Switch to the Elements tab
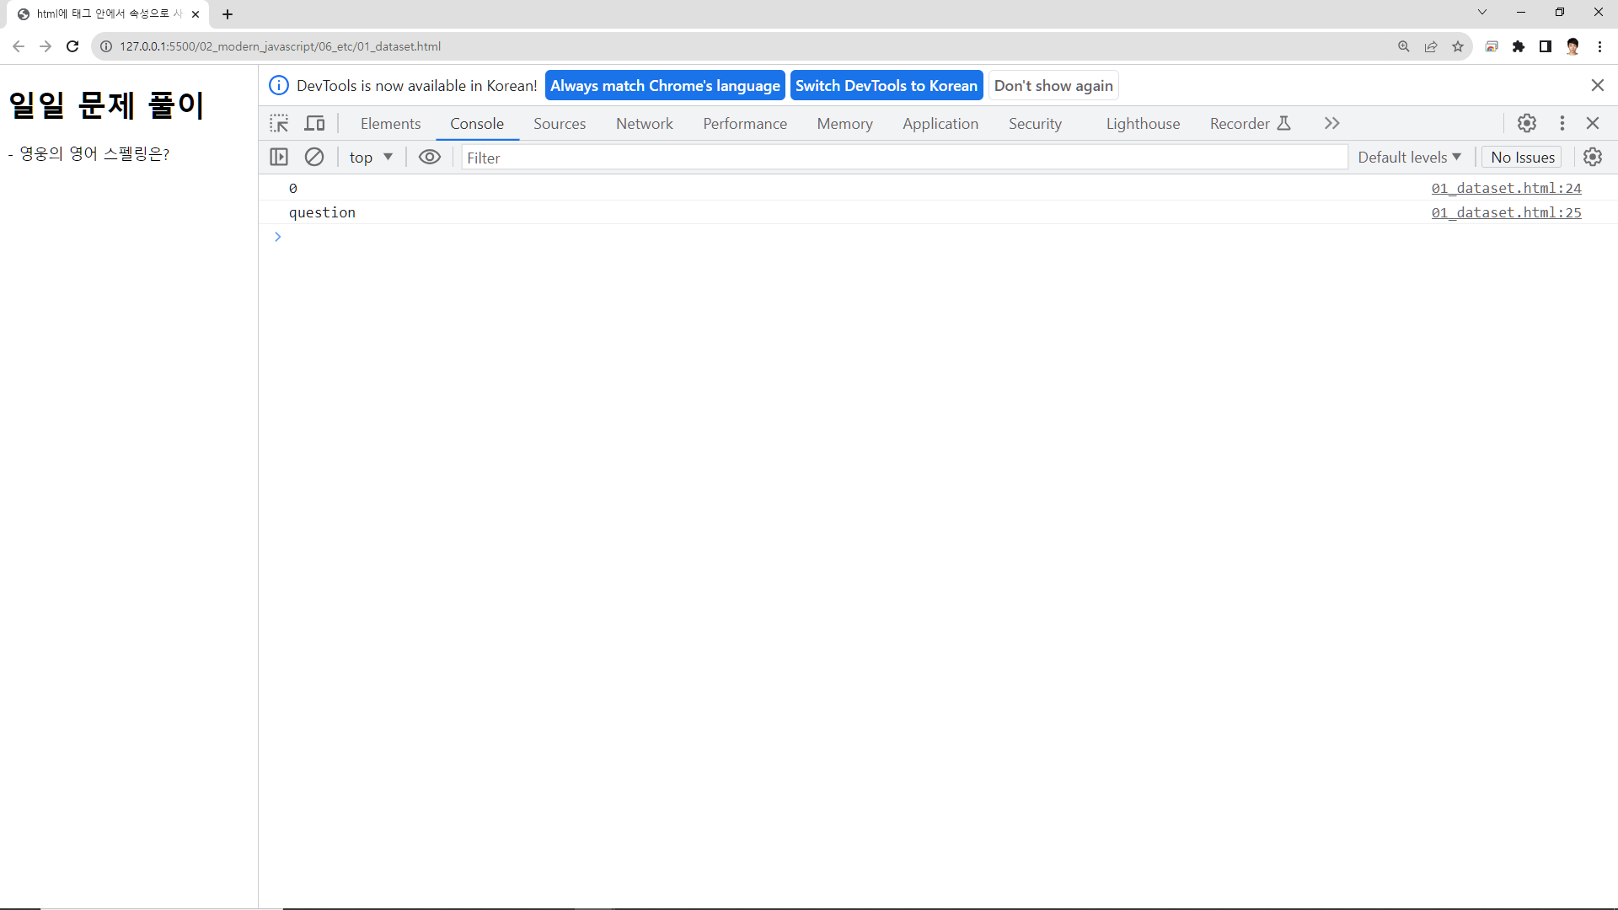The height and width of the screenshot is (910, 1618). point(390,124)
